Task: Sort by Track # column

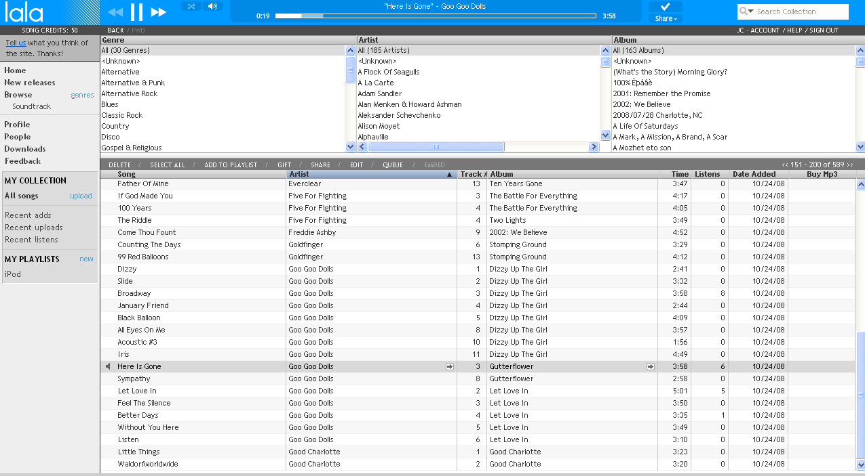Action: point(472,174)
